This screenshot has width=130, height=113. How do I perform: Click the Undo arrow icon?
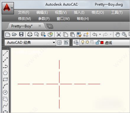(x=95, y=34)
